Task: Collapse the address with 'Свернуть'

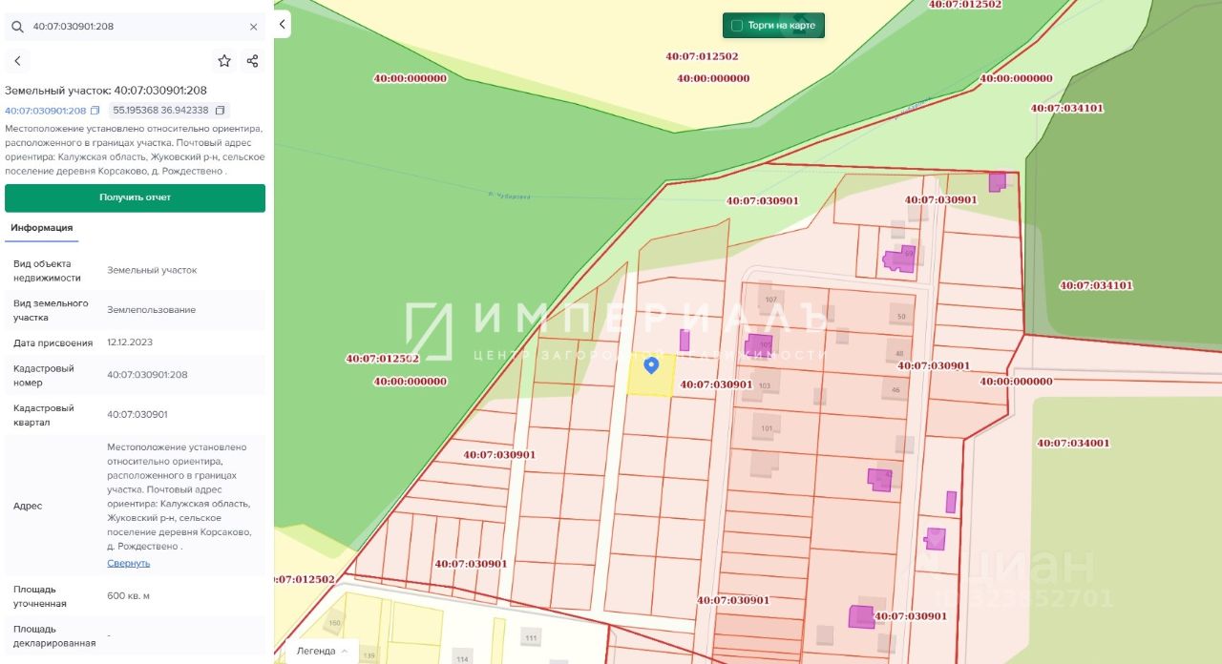Action: tap(128, 563)
